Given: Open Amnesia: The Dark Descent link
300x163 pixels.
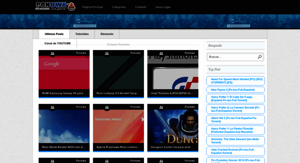Looking at the screenshot, I should (x=235, y=141).
